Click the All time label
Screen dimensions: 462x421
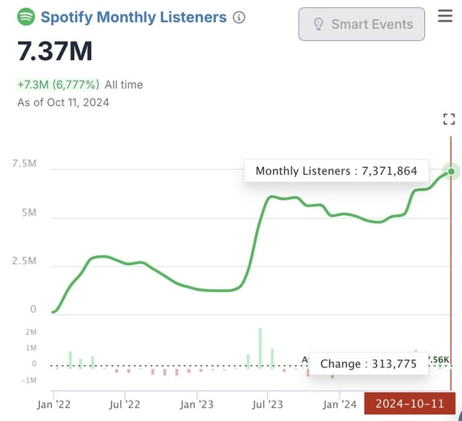(x=123, y=85)
